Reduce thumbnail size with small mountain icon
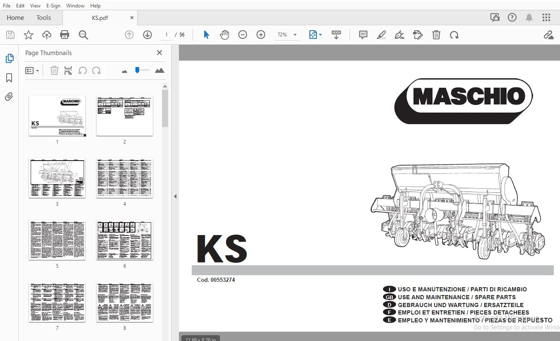The image size is (560, 341). [124, 71]
